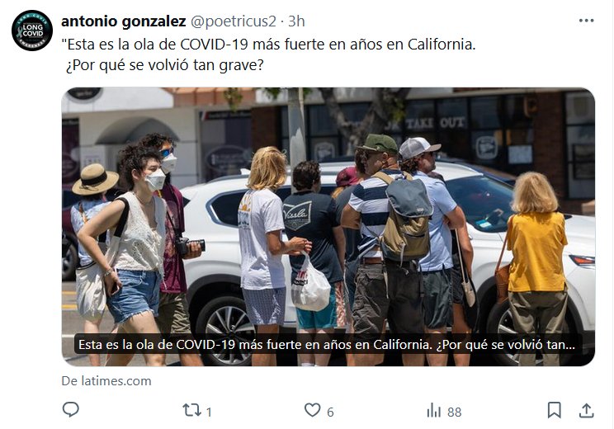Click the like count number 6

coord(330,412)
